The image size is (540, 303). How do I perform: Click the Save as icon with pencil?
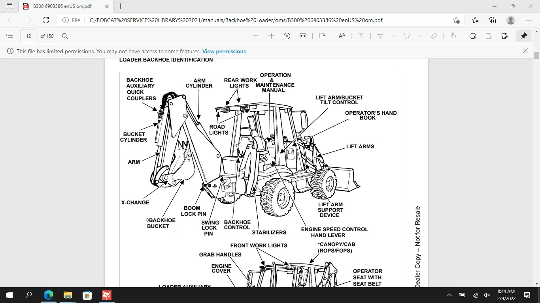click(504, 36)
